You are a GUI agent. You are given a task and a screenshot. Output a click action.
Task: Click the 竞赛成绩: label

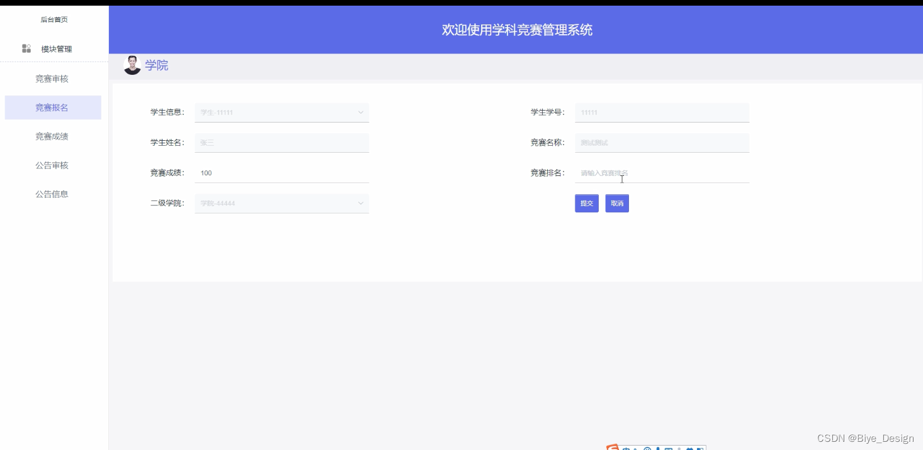[x=167, y=173]
